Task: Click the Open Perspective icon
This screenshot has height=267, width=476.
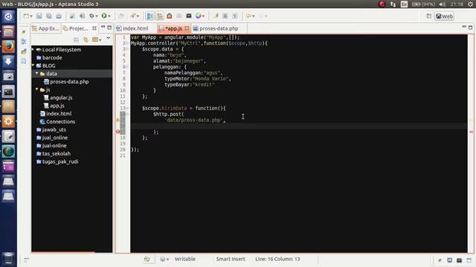Action: pos(428,16)
